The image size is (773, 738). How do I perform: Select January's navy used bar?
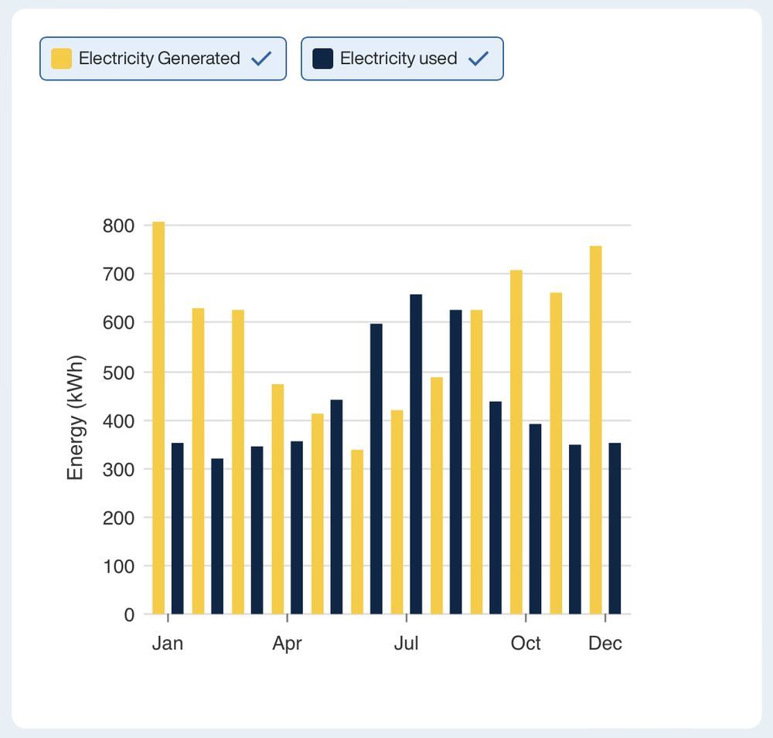[178, 529]
